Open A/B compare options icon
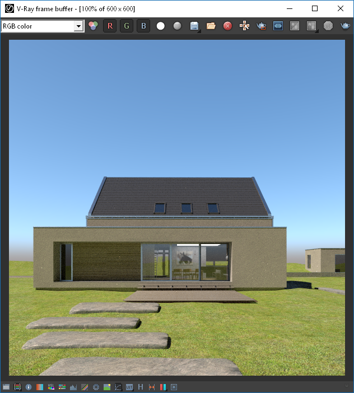This screenshot has height=393, width=354. [311, 26]
